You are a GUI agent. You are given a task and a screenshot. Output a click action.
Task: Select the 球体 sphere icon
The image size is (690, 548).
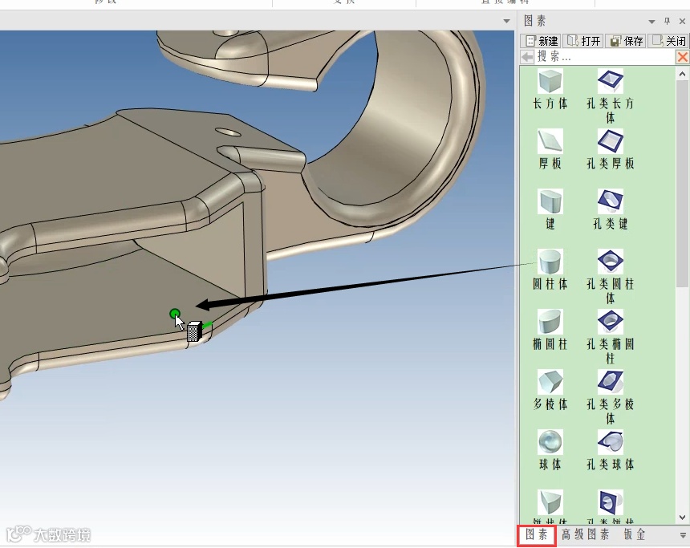click(x=550, y=442)
